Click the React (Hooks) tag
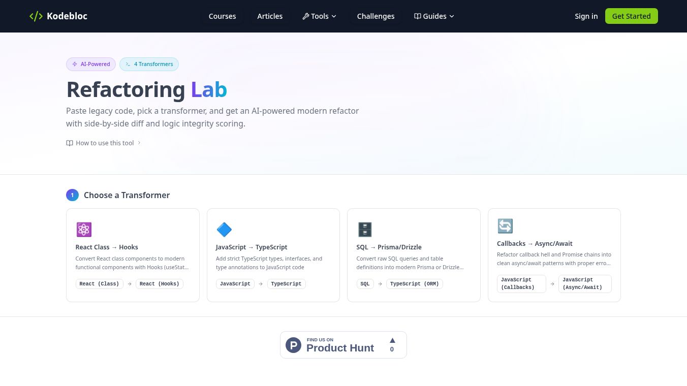Viewport: 687px width, 386px height. 160,284
